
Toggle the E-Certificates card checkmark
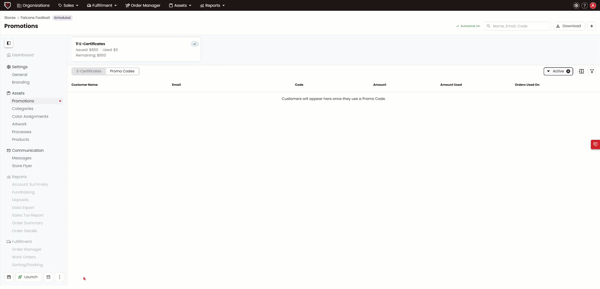pos(195,44)
